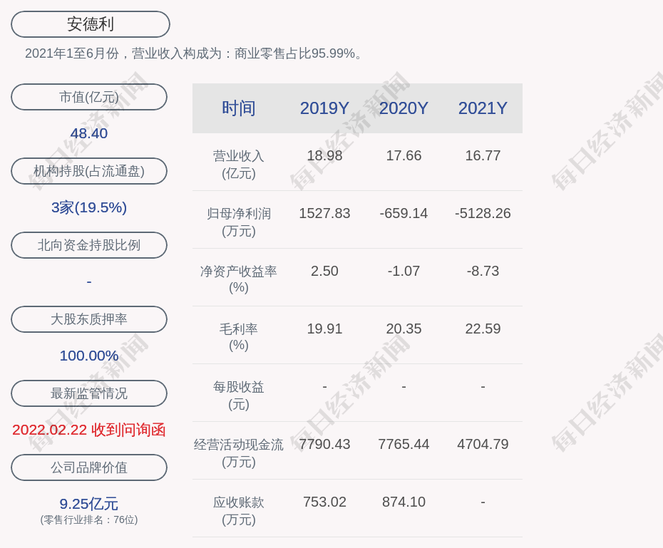This screenshot has height=548, width=663.
Task: Click the 9.25亿元 brand value text
Action: pyautogui.click(x=89, y=504)
